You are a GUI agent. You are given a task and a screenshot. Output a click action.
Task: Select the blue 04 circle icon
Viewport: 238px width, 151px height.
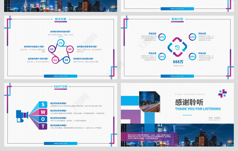(x=66, y=60)
